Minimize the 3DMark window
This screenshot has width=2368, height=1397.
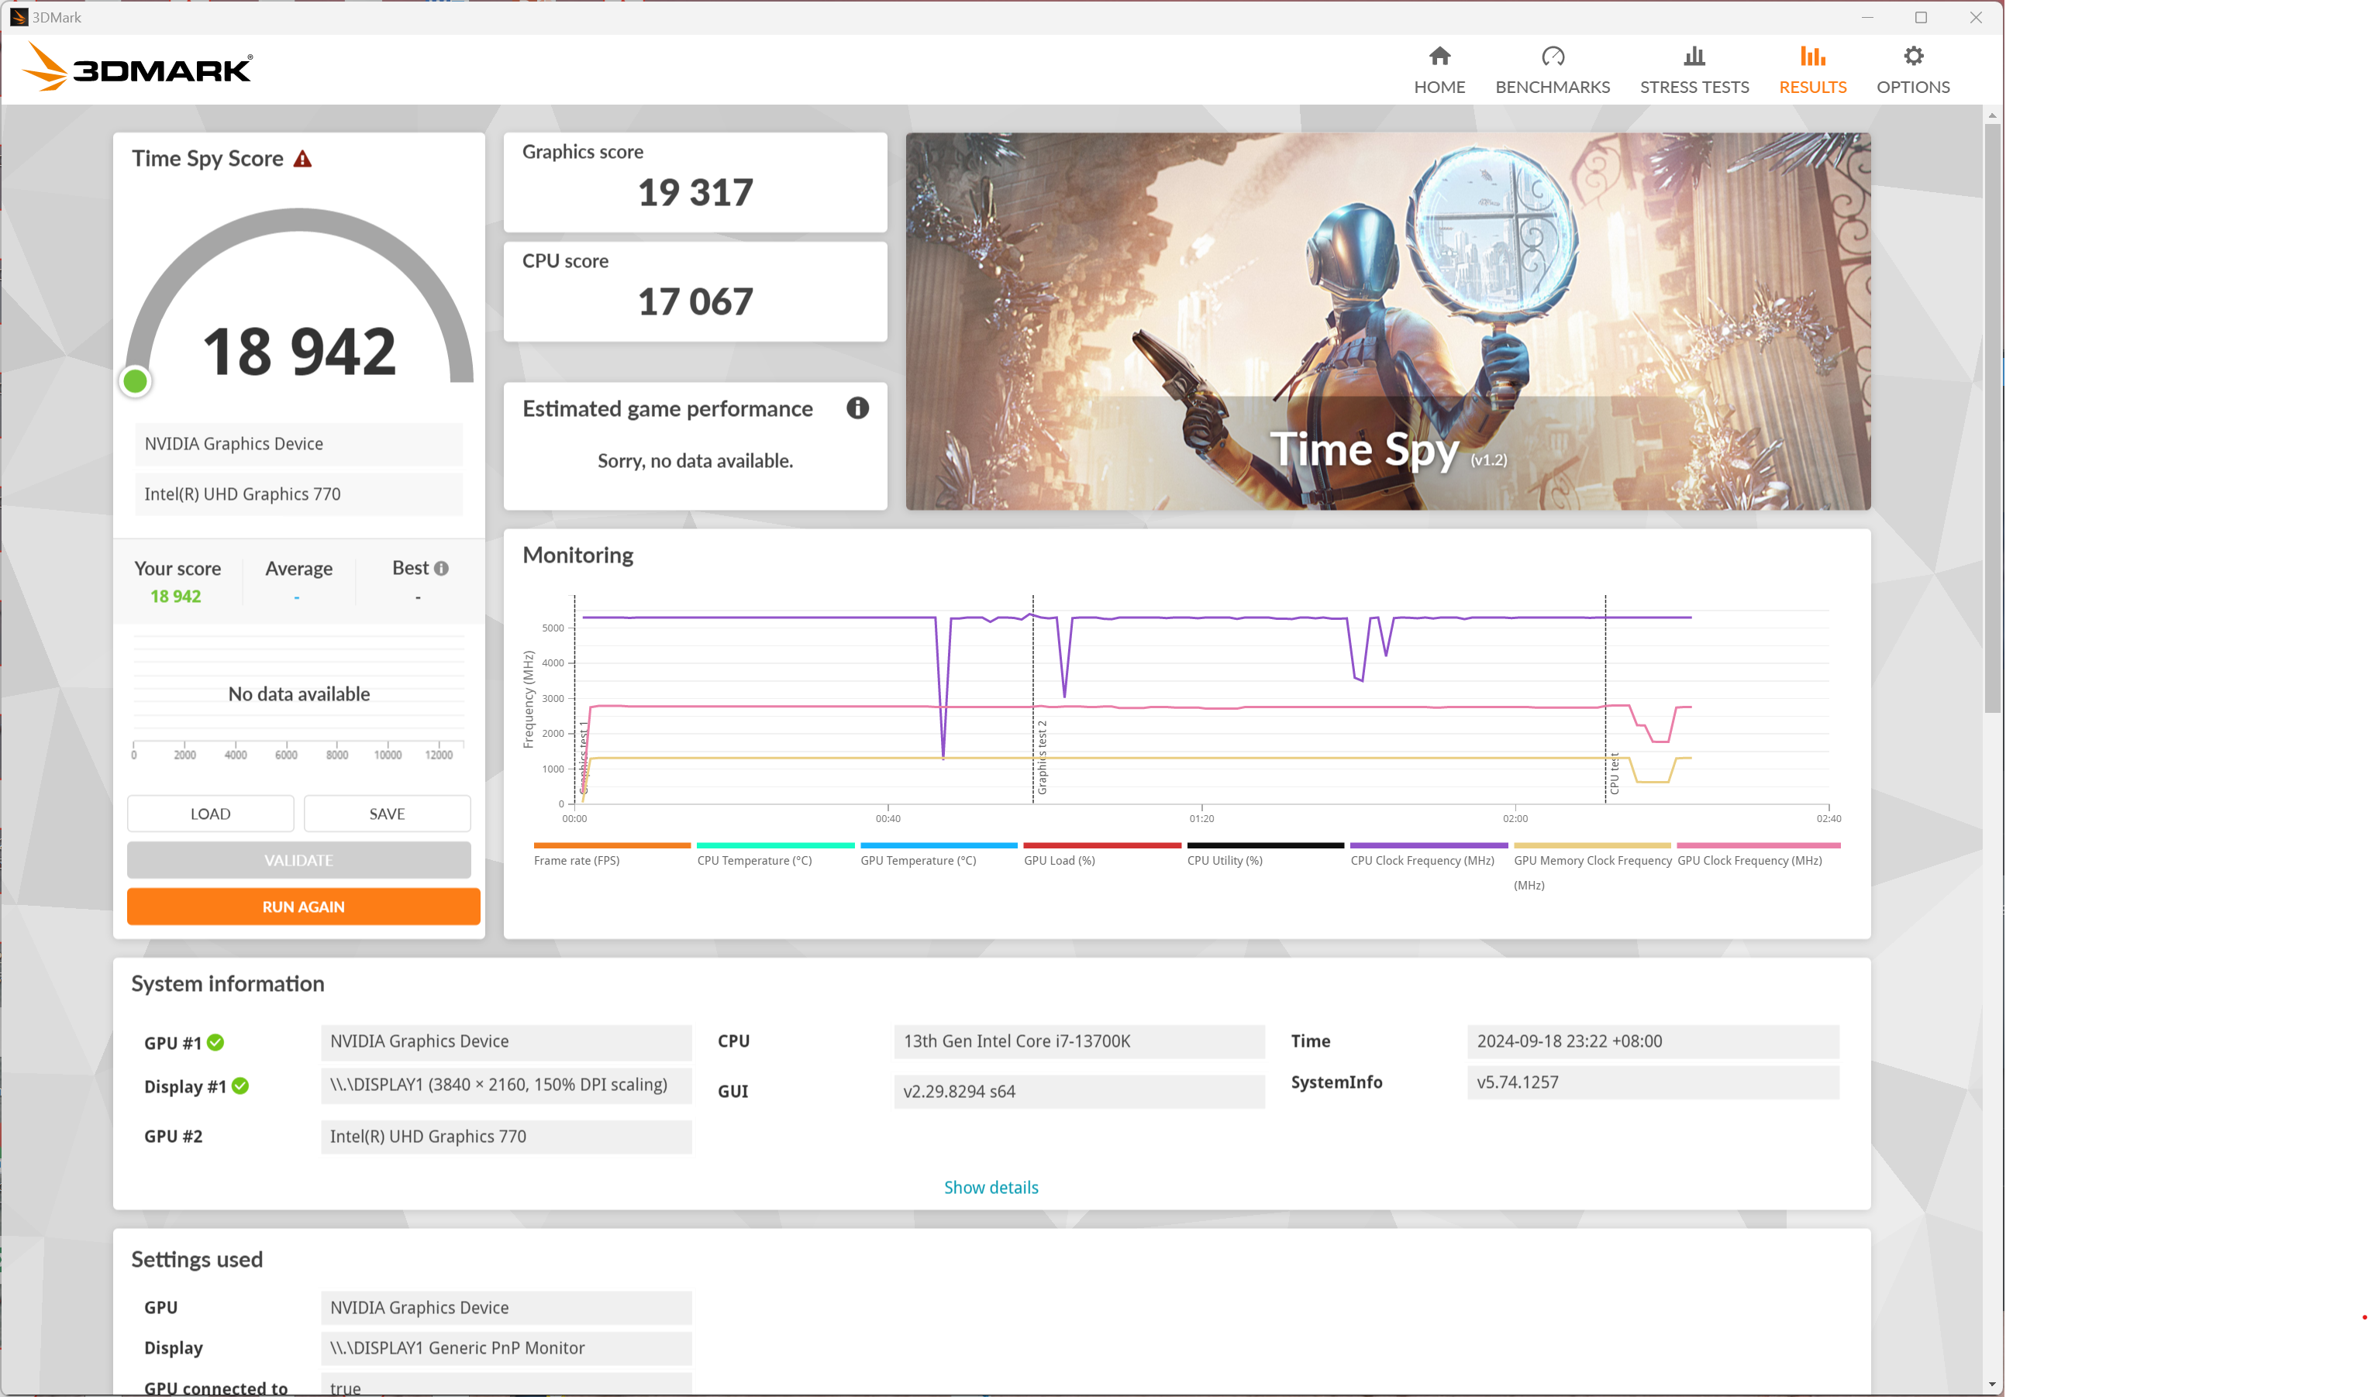(1867, 17)
